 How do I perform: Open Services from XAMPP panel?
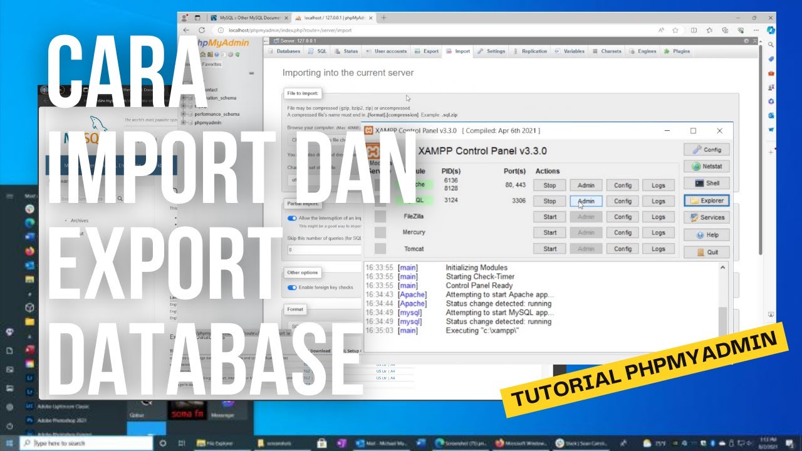(707, 217)
